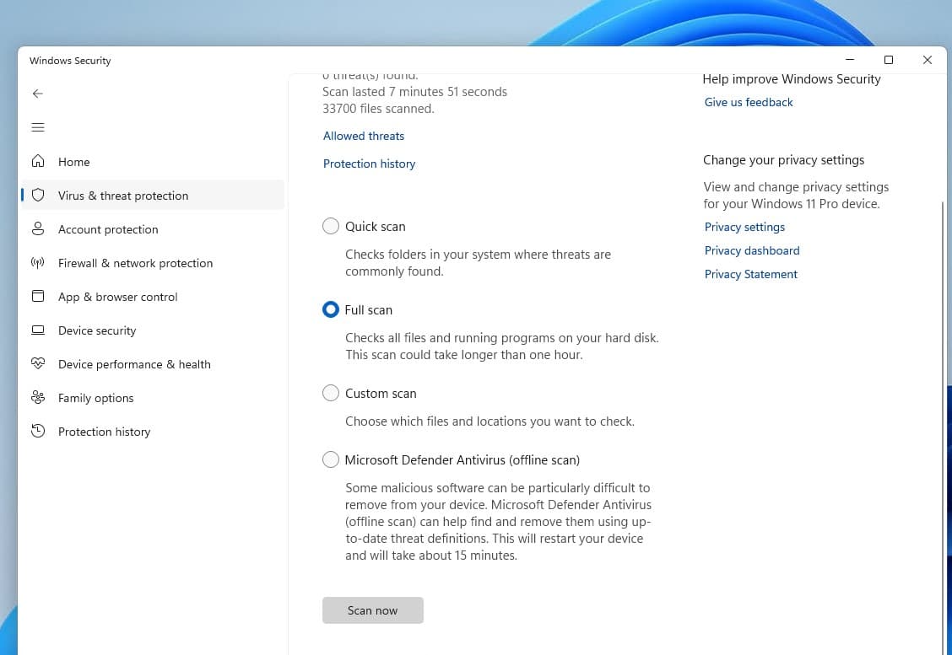Click the back arrow icon
This screenshot has height=655, width=952.
click(x=37, y=94)
